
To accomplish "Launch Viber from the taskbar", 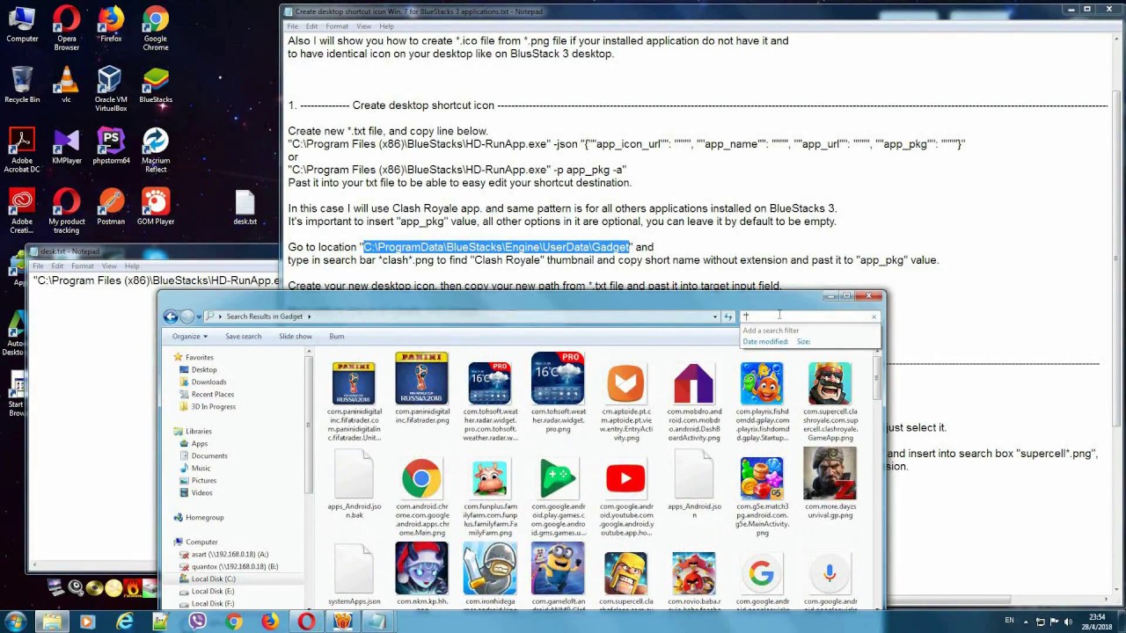I will (x=197, y=622).
